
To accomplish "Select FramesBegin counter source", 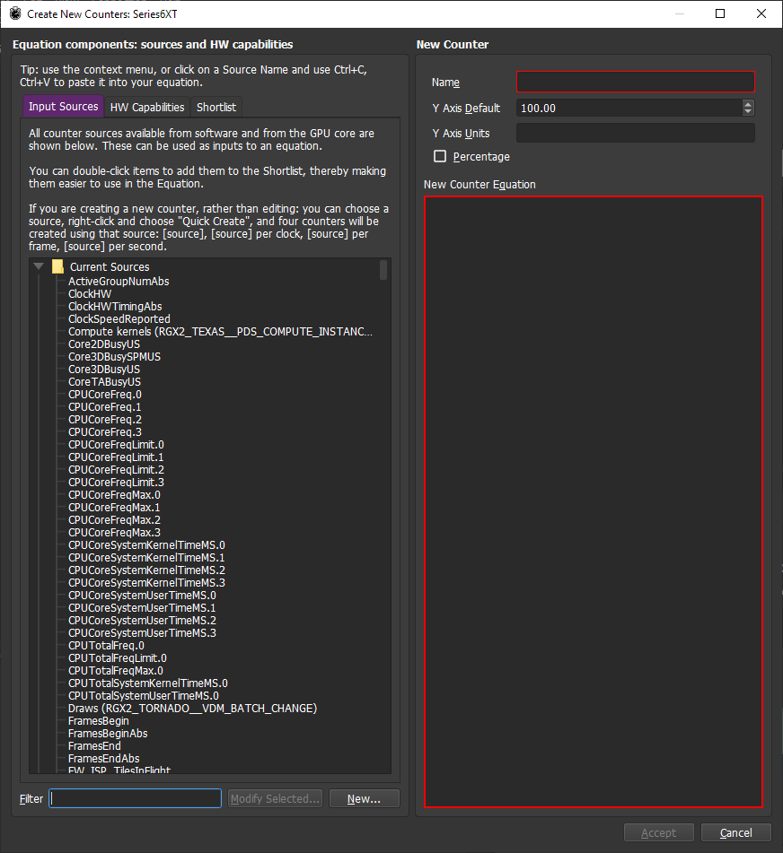I will click(98, 721).
